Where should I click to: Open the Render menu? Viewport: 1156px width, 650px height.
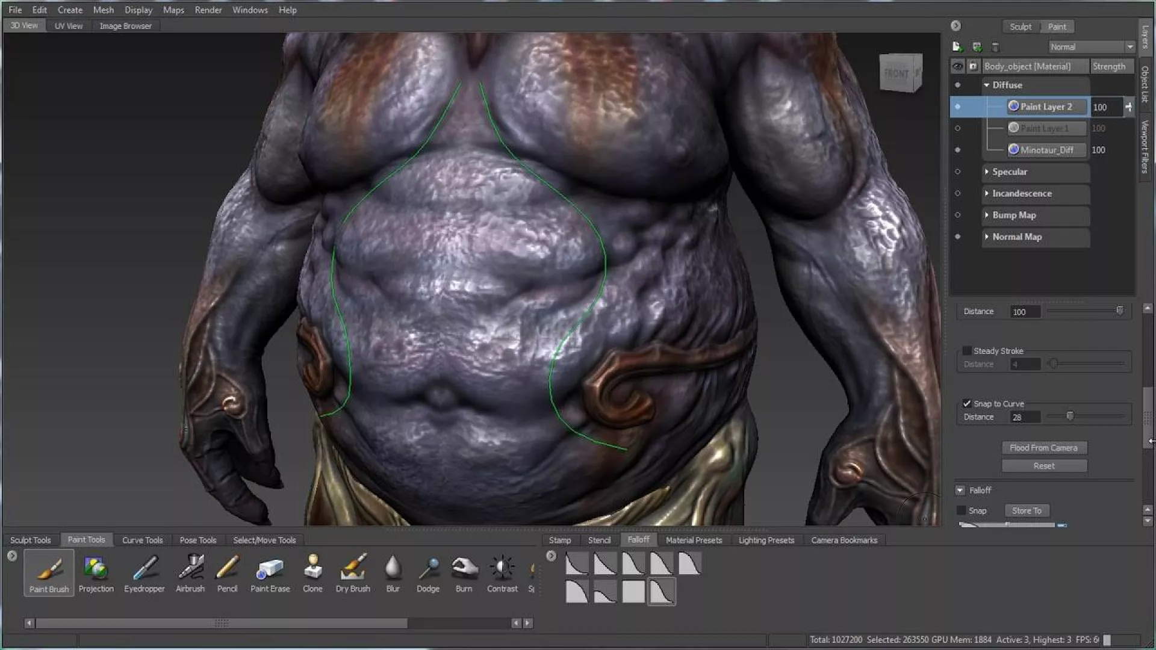(x=208, y=10)
